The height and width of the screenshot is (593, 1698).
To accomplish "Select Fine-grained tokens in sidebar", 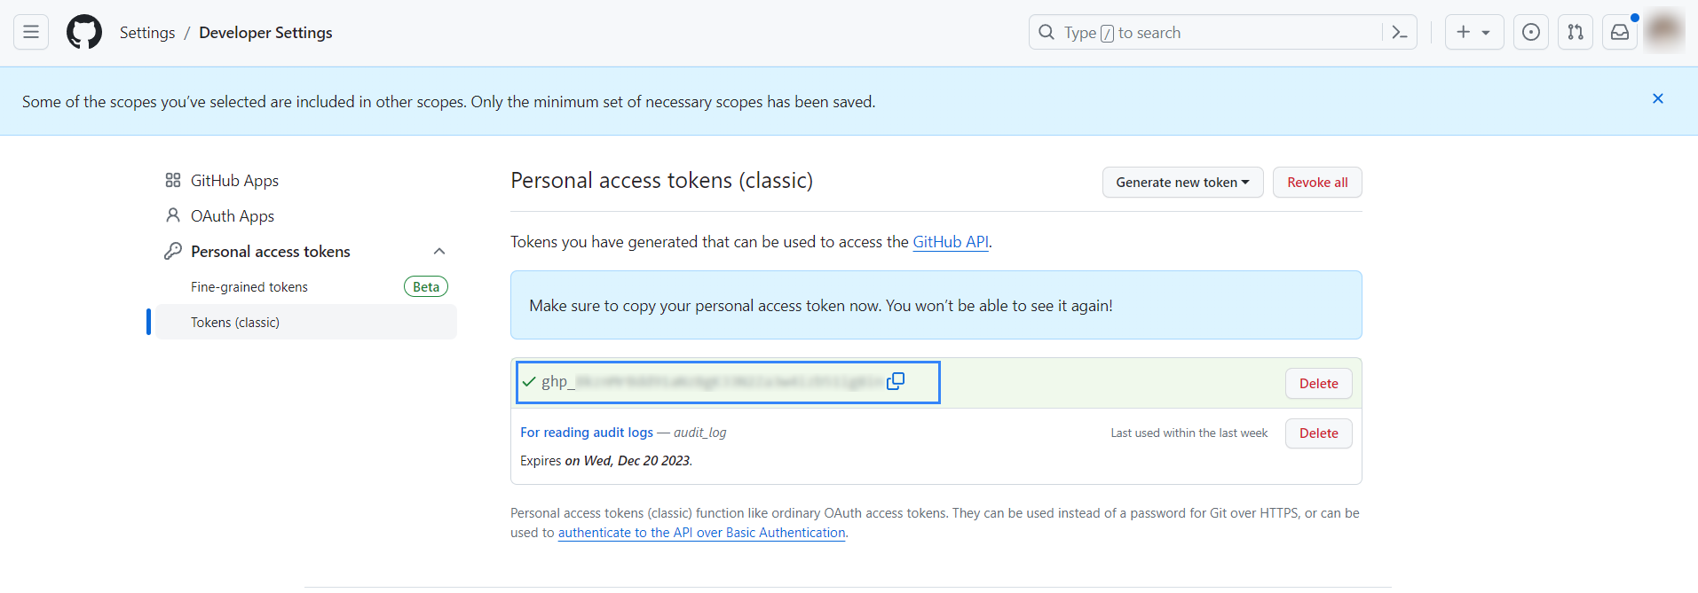I will coord(249,287).
